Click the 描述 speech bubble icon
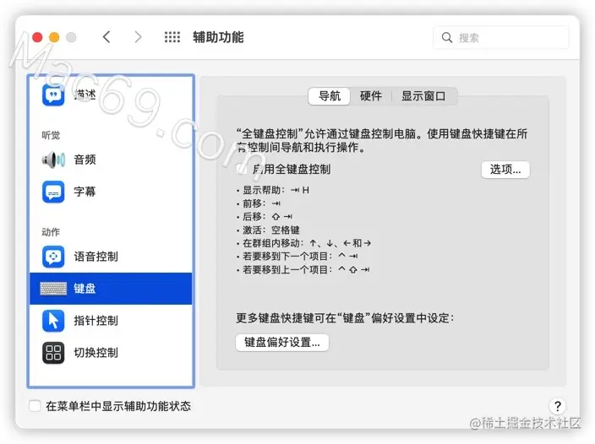 tap(53, 95)
